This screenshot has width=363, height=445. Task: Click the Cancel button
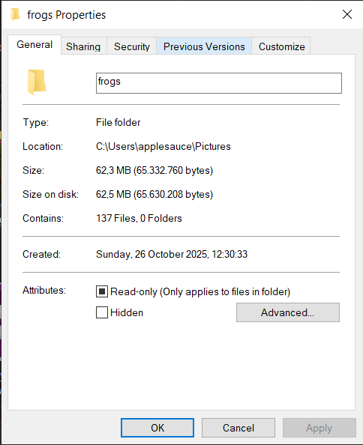pyautogui.click(x=238, y=428)
